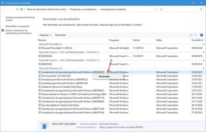Image resolution: width=206 pixels, height=132 pixels.
Task: Select Feature Update to Windows 10 20H2 icon
Action: 40,94
